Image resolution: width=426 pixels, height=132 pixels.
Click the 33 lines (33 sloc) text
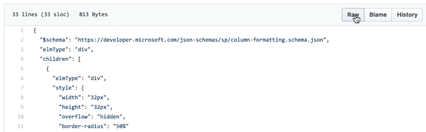tap(41, 15)
